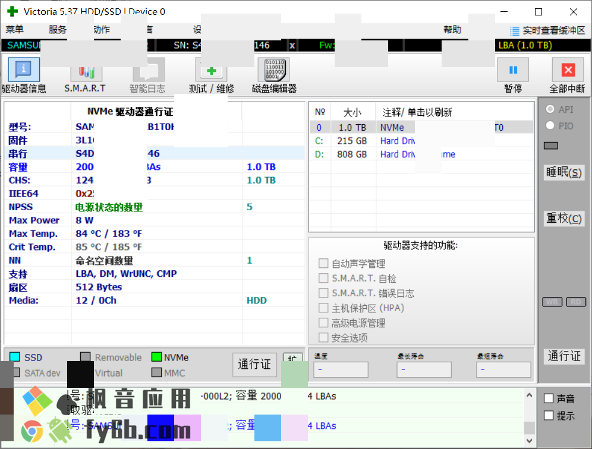The width and height of the screenshot is (592, 449).
Task: Click the NPSS row value 5
Action: 250,207
